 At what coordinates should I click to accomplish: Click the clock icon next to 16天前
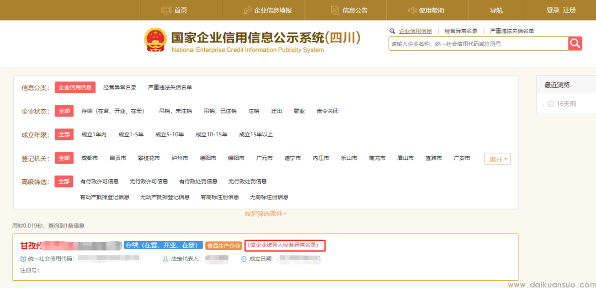[x=551, y=103]
